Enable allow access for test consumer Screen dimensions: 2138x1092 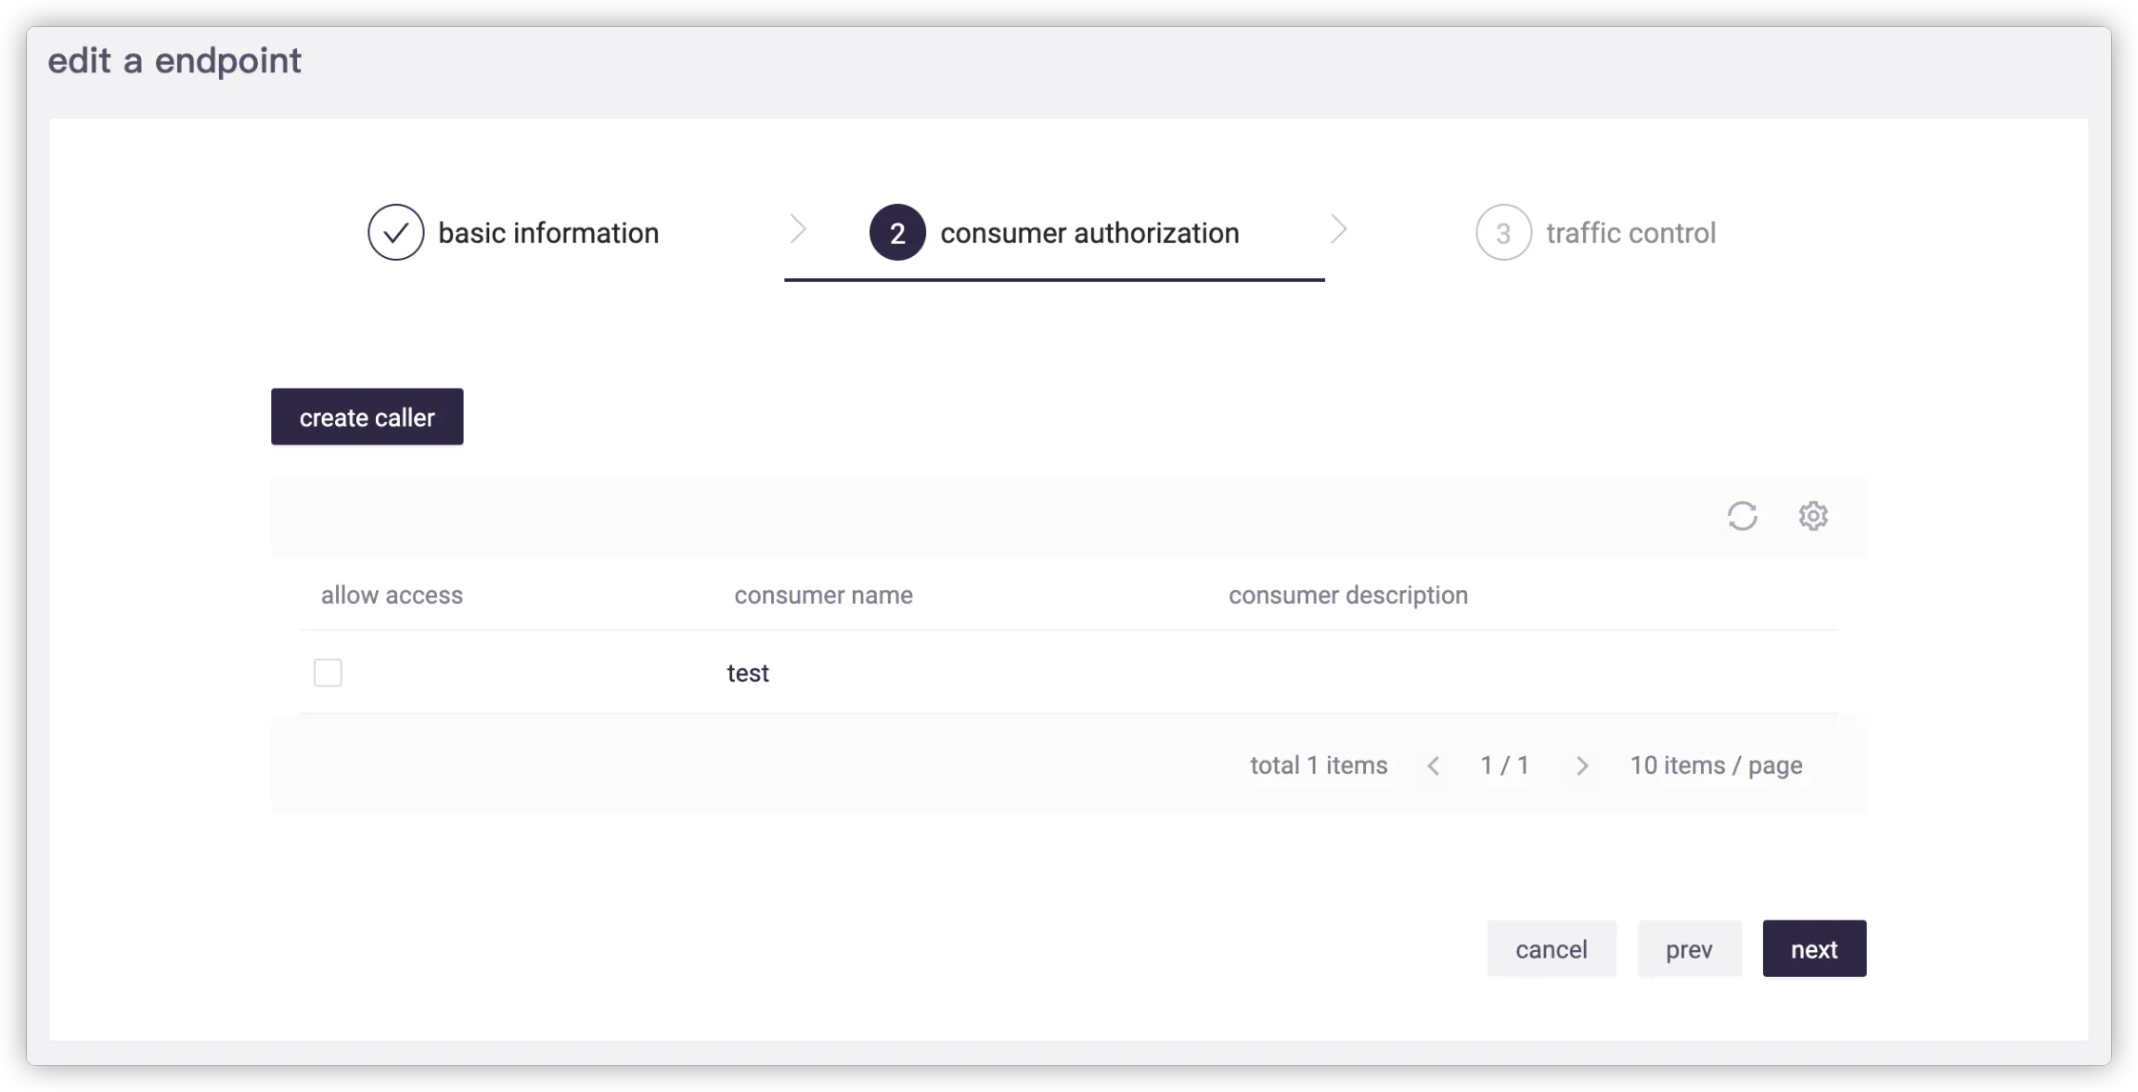(x=328, y=673)
